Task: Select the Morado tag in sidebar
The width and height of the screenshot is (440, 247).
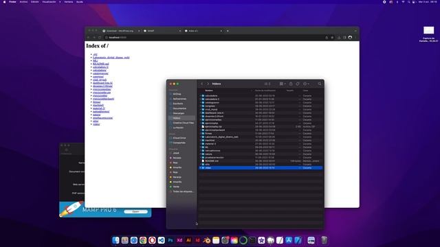Action: click(177, 158)
